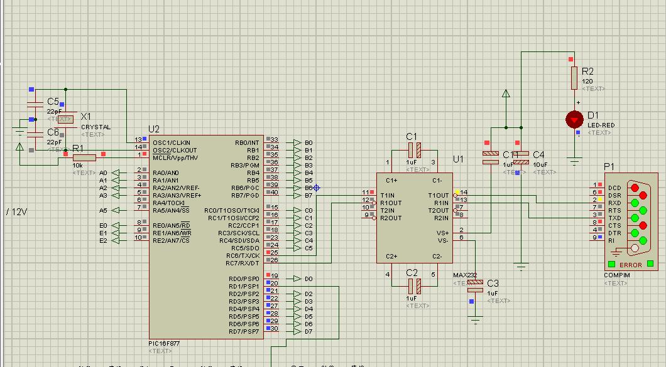Select the B7 output terminal arrow
This screenshot has width=666, height=367.
point(297,195)
